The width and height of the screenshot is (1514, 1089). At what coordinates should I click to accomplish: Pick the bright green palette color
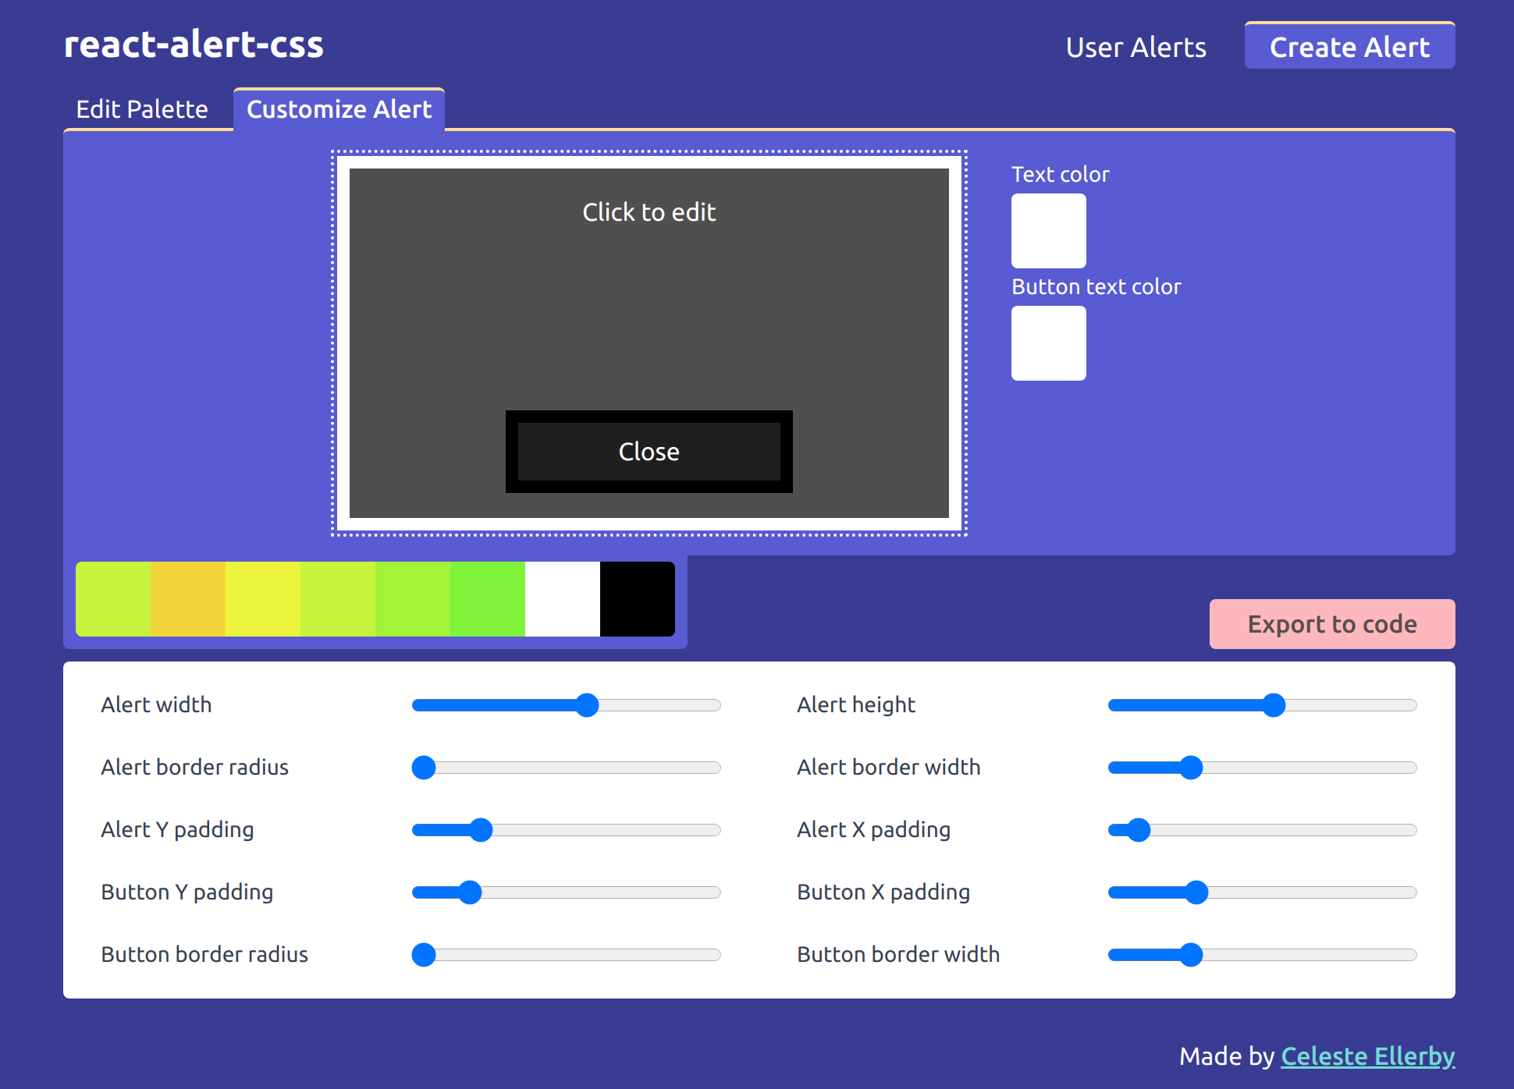488,599
